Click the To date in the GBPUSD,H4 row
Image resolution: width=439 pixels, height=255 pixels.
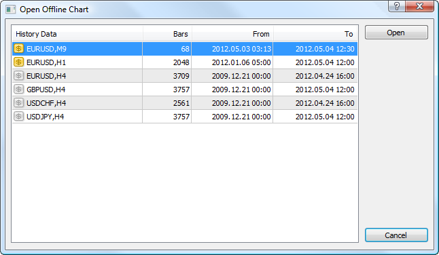point(325,90)
